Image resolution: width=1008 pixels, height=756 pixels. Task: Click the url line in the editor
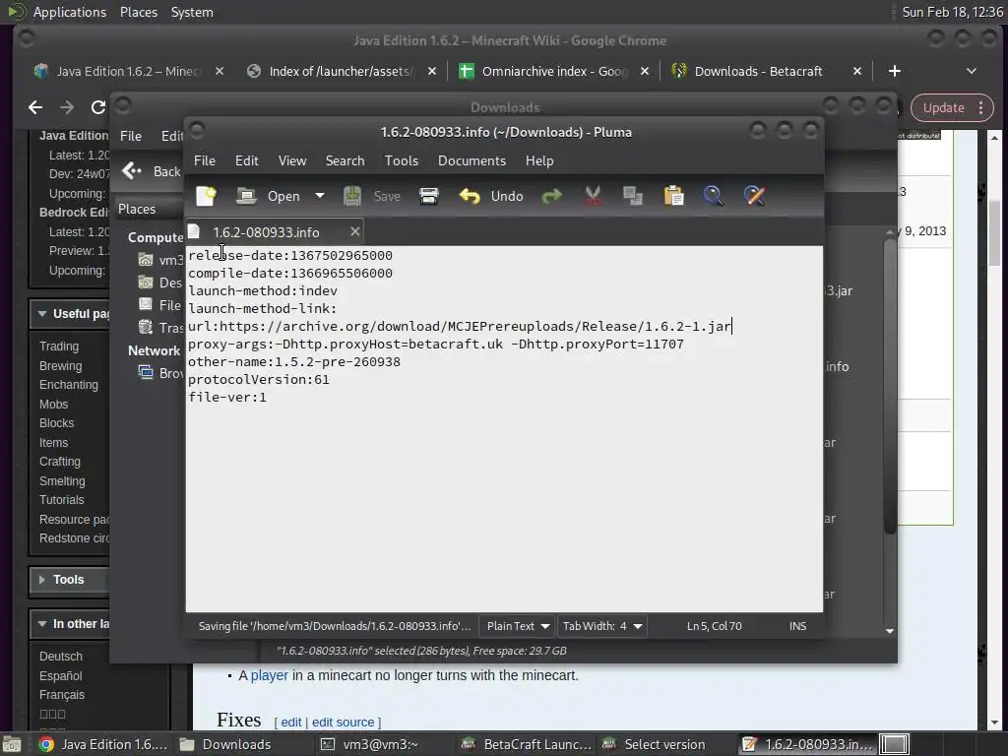(x=460, y=327)
